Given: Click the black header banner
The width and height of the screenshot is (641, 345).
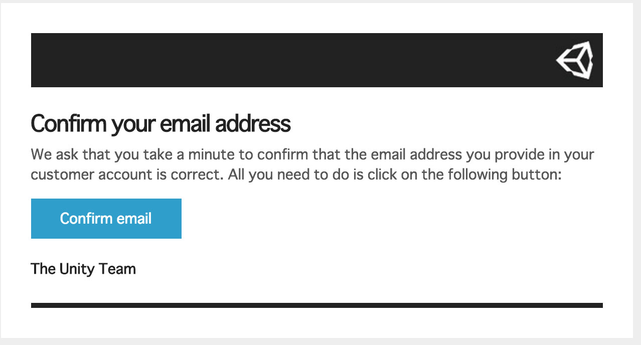Looking at the screenshot, I should (317, 60).
